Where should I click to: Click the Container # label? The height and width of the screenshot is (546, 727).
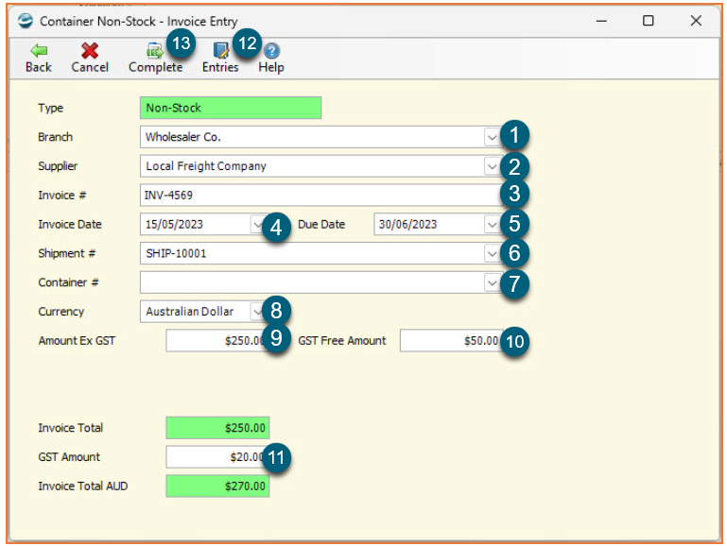click(x=68, y=282)
